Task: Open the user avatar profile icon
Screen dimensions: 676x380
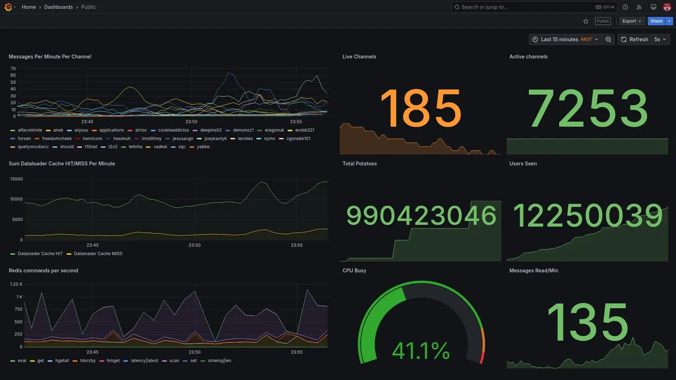Action: tap(667, 7)
